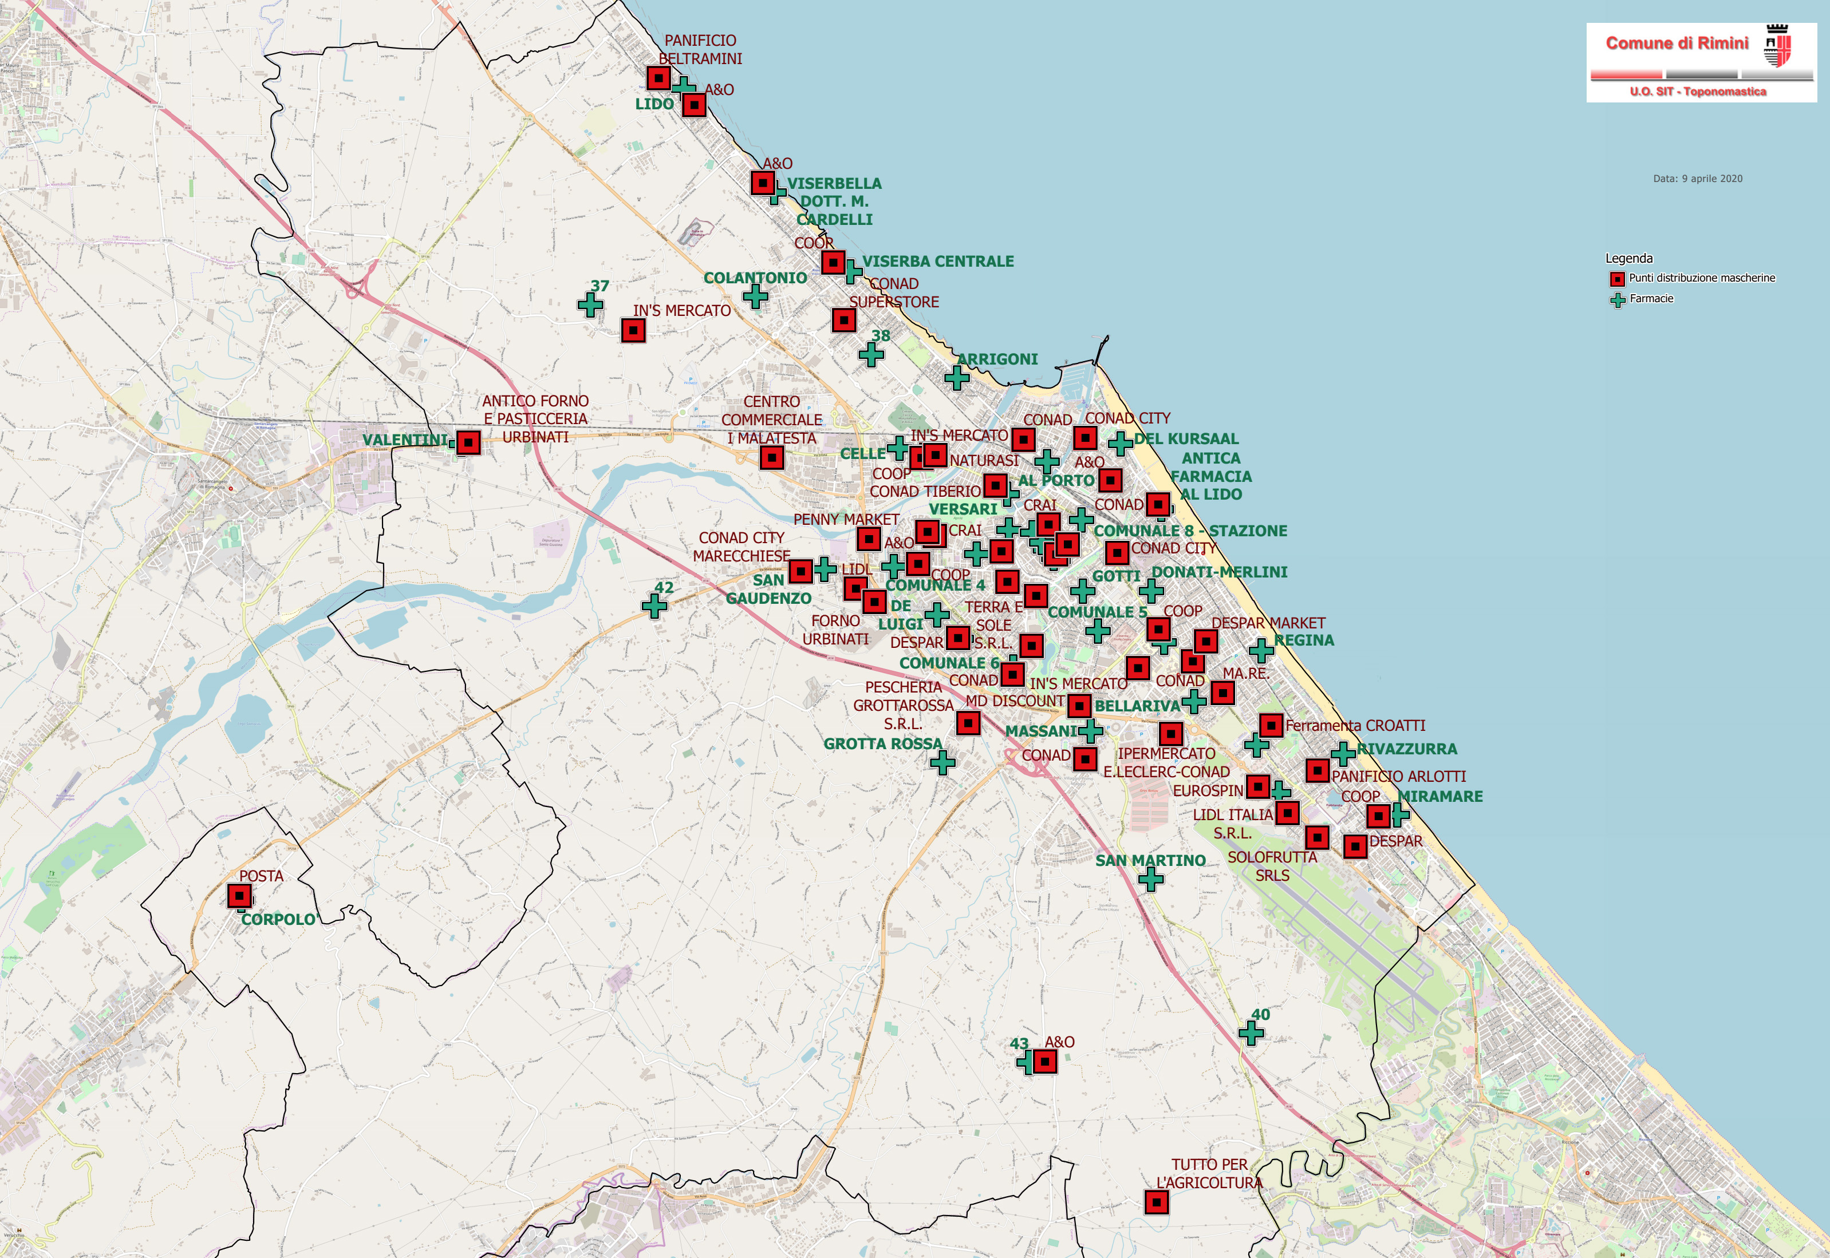Click the 'DESPAR MARKET' label
The height and width of the screenshot is (1258, 1830).
(x=1268, y=623)
